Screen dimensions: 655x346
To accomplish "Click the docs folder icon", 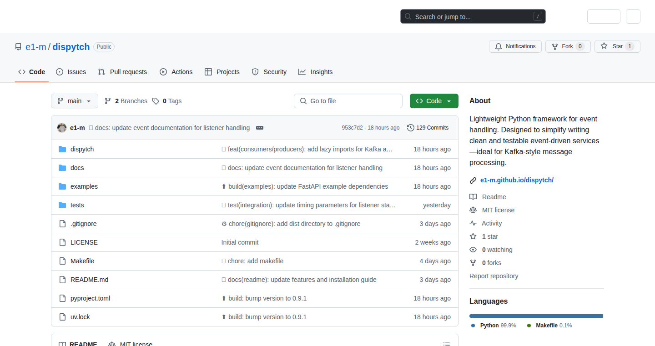I will 62,168.
